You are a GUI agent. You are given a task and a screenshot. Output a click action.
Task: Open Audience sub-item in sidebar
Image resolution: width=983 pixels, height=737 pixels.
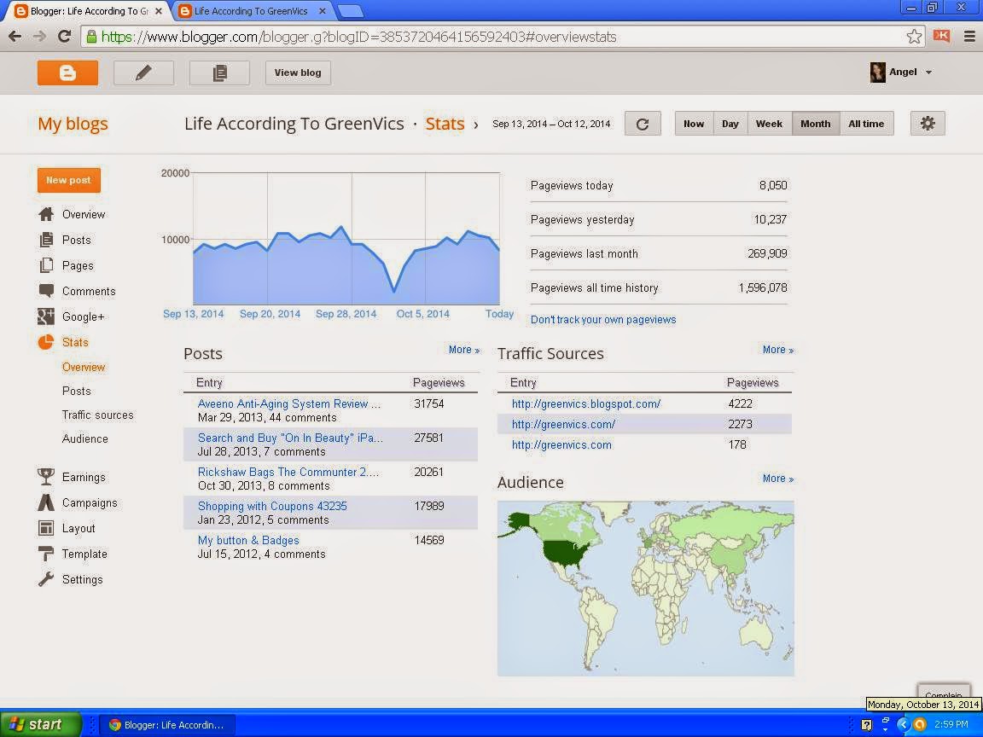(84, 438)
